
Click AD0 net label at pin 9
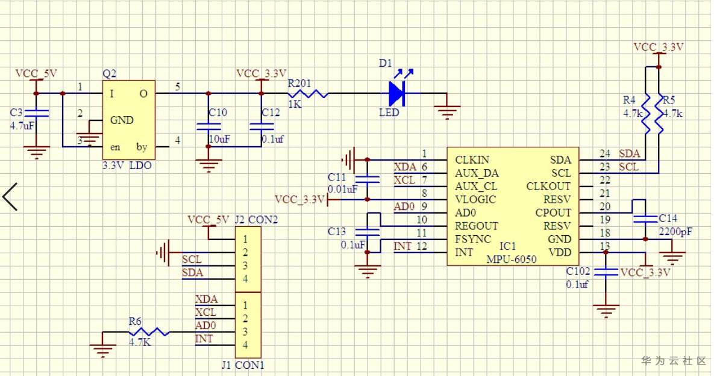tap(404, 206)
